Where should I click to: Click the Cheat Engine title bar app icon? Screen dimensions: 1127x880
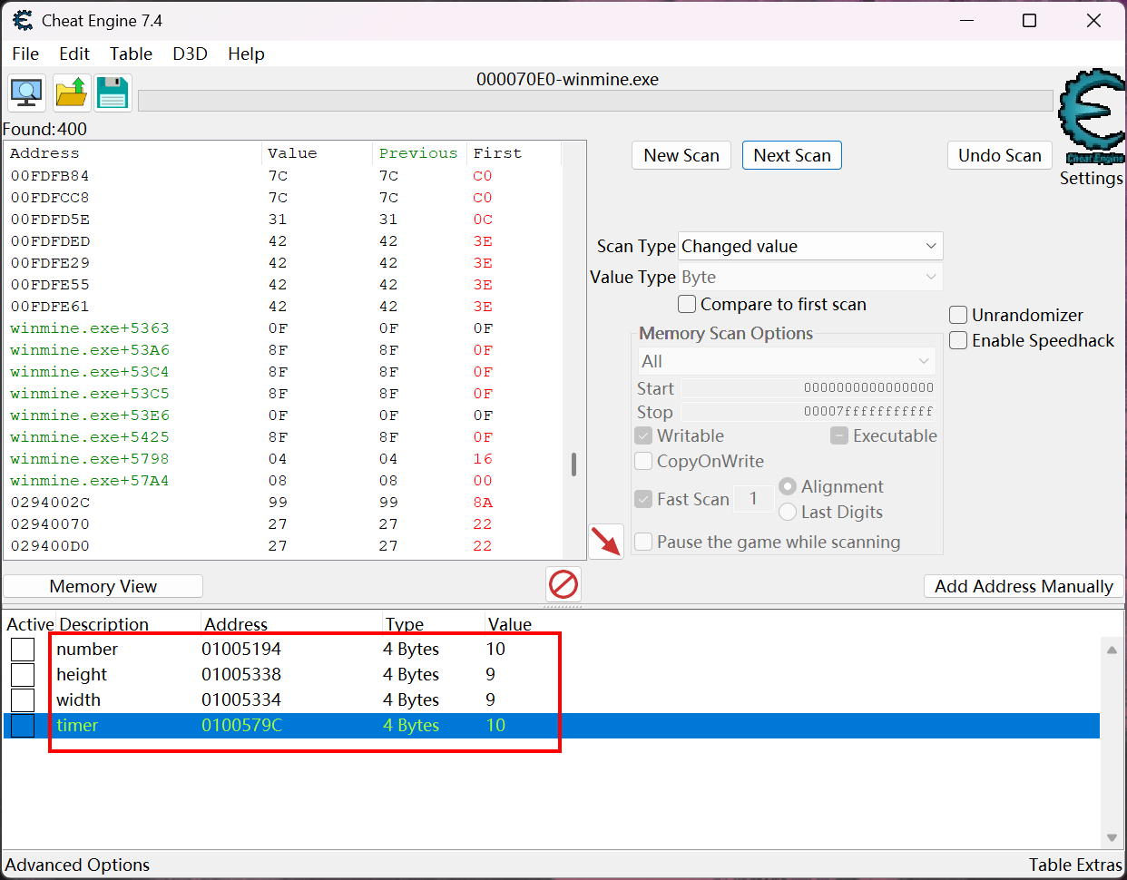pyautogui.click(x=23, y=20)
